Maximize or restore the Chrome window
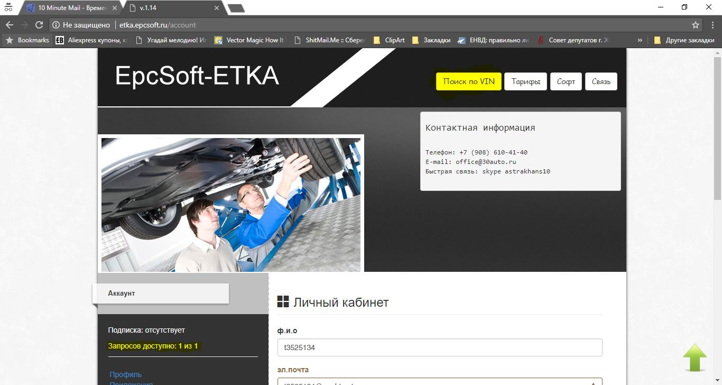Screen dimensions: 722x385 pos(684,7)
